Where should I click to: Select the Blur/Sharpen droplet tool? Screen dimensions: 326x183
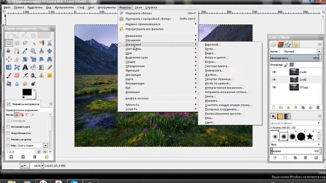coord(17,84)
